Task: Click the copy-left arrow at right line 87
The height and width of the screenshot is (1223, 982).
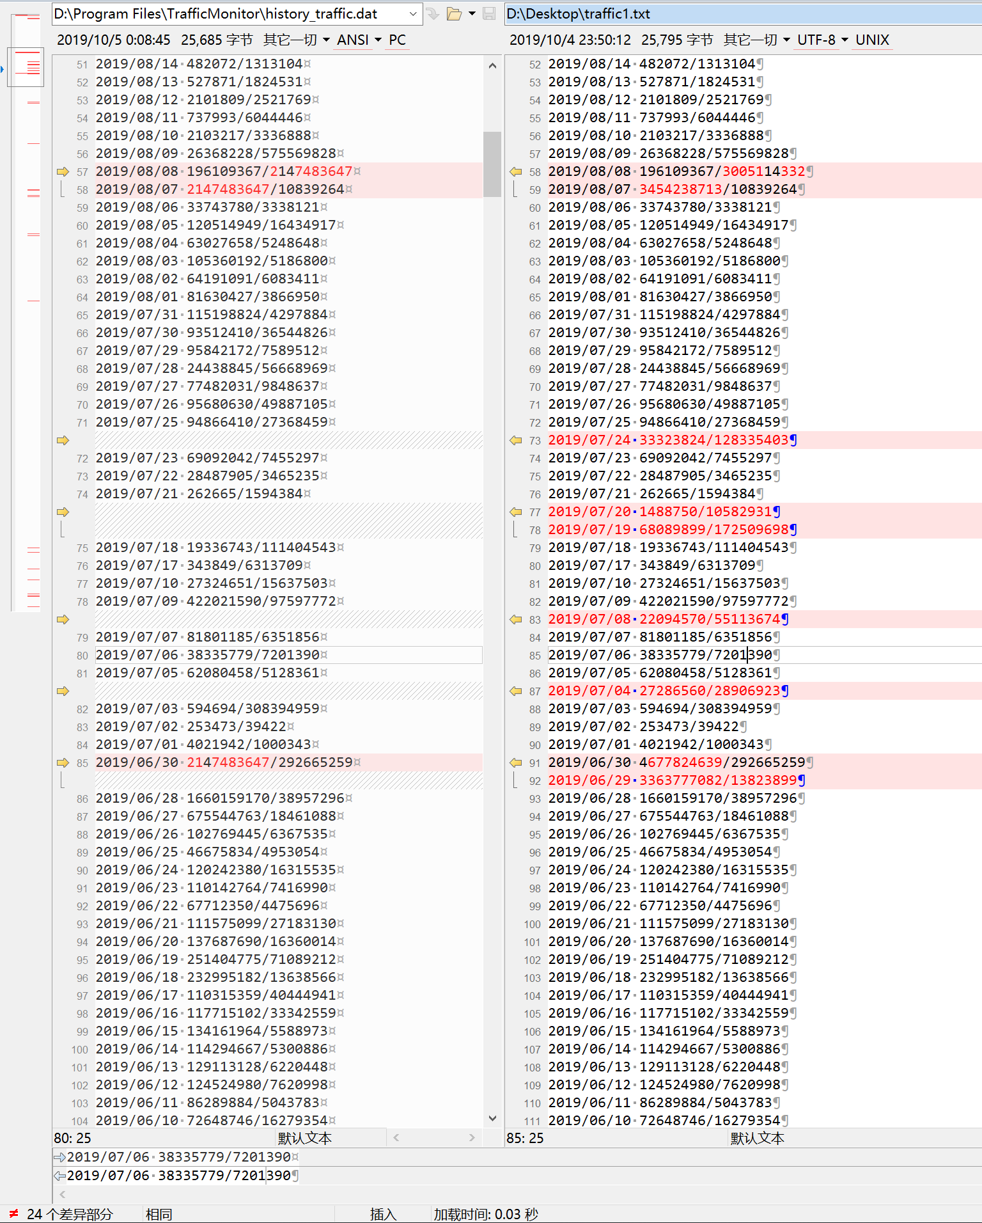Action: point(516,691)
